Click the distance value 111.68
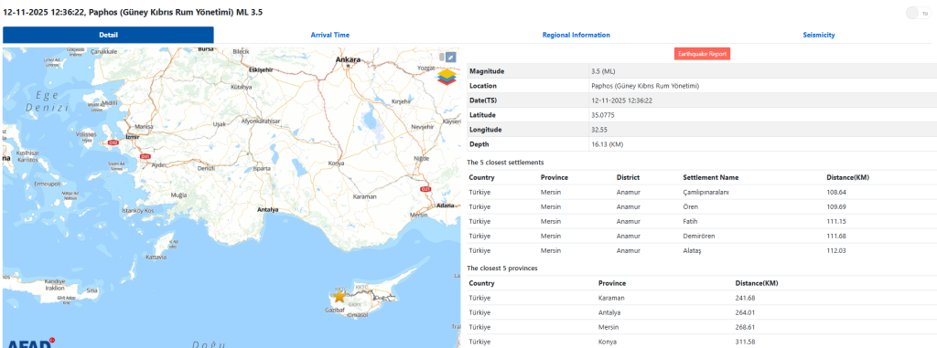Screen dimensions: 937x348 click(x=835, y=236)
